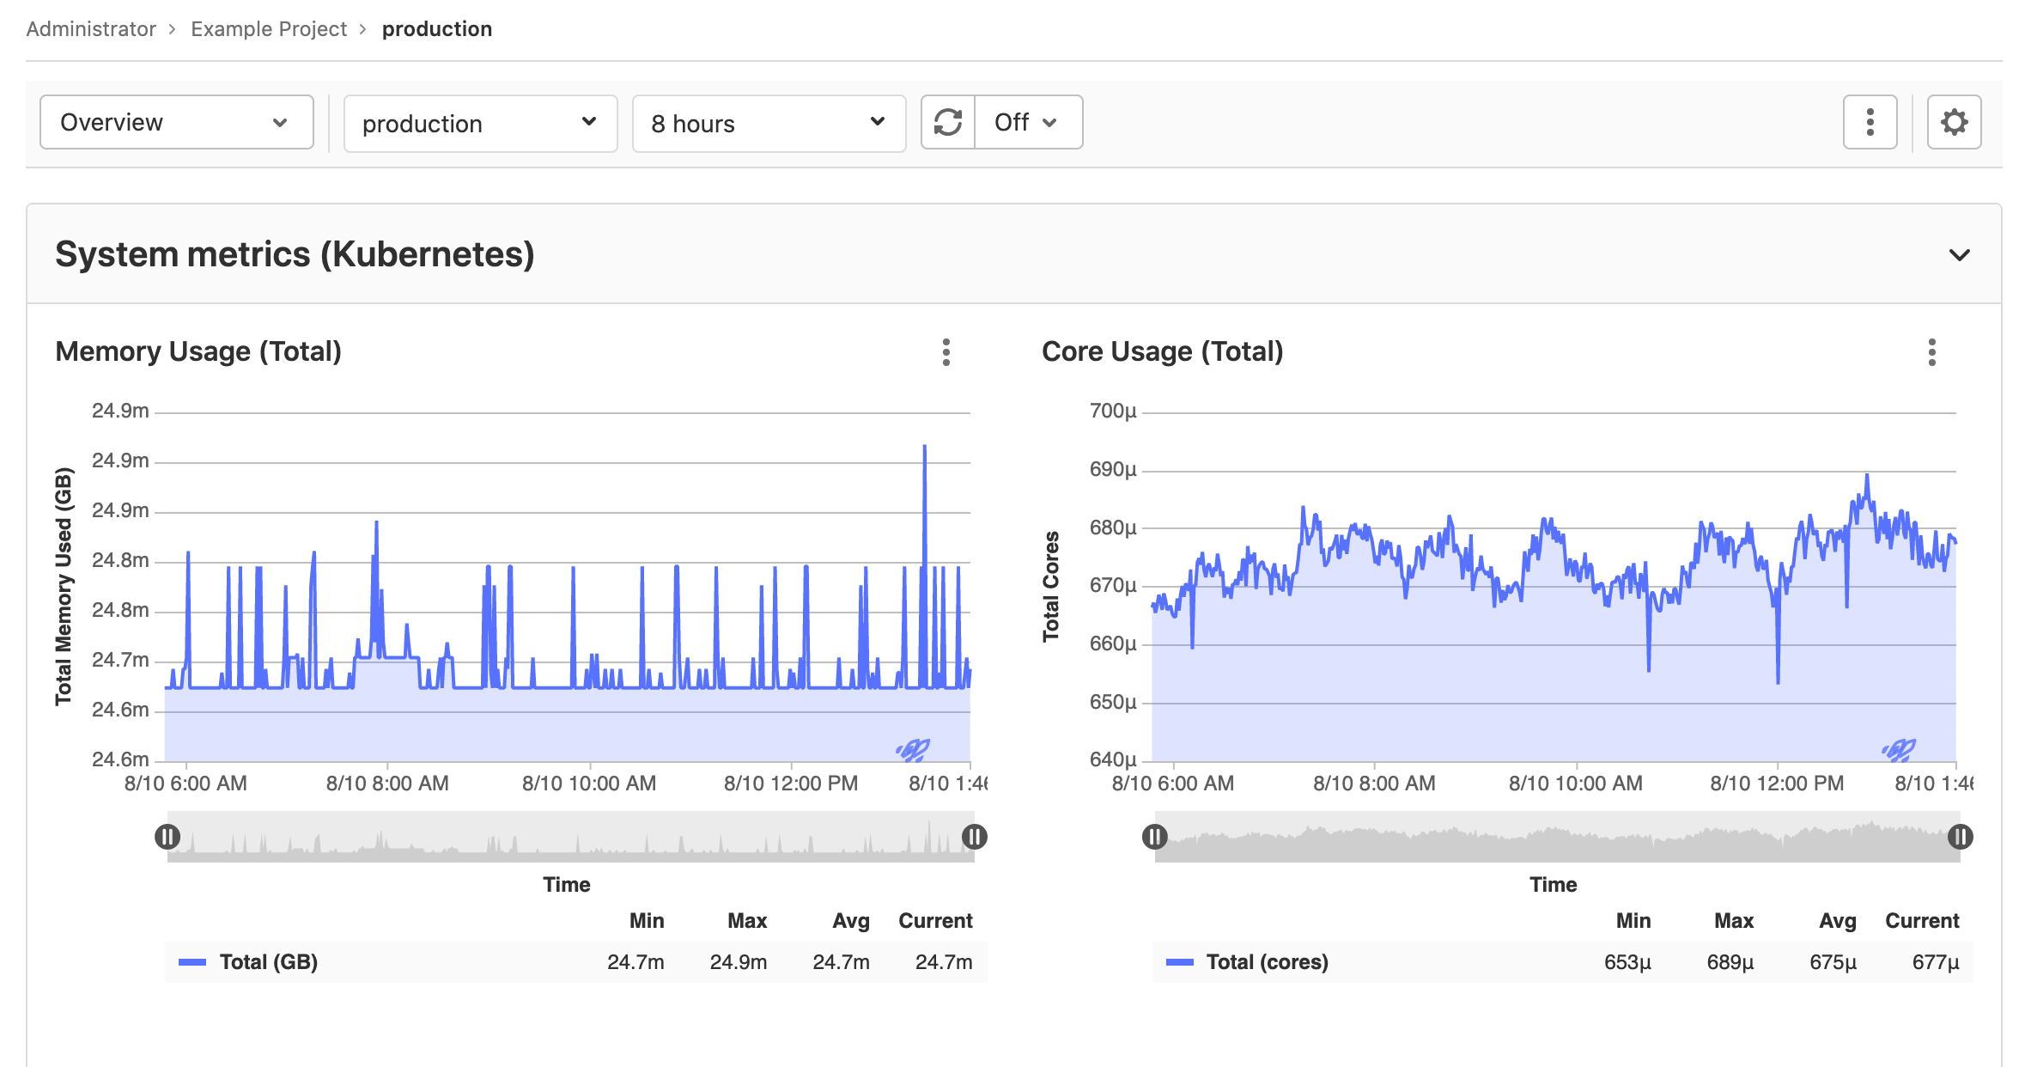Screen dimensions: 2025x1067
Task: Toggle the auto-refresh Off switch
Action: pos(1020,120)
